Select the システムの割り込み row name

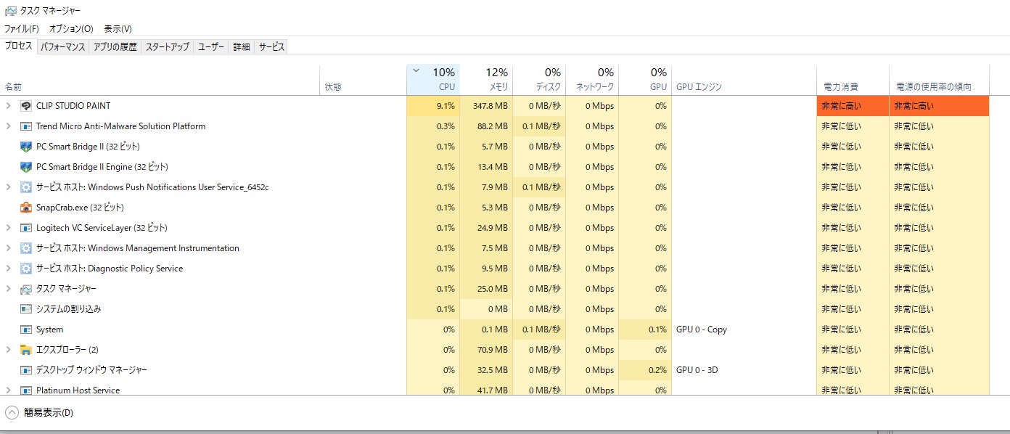68,309
